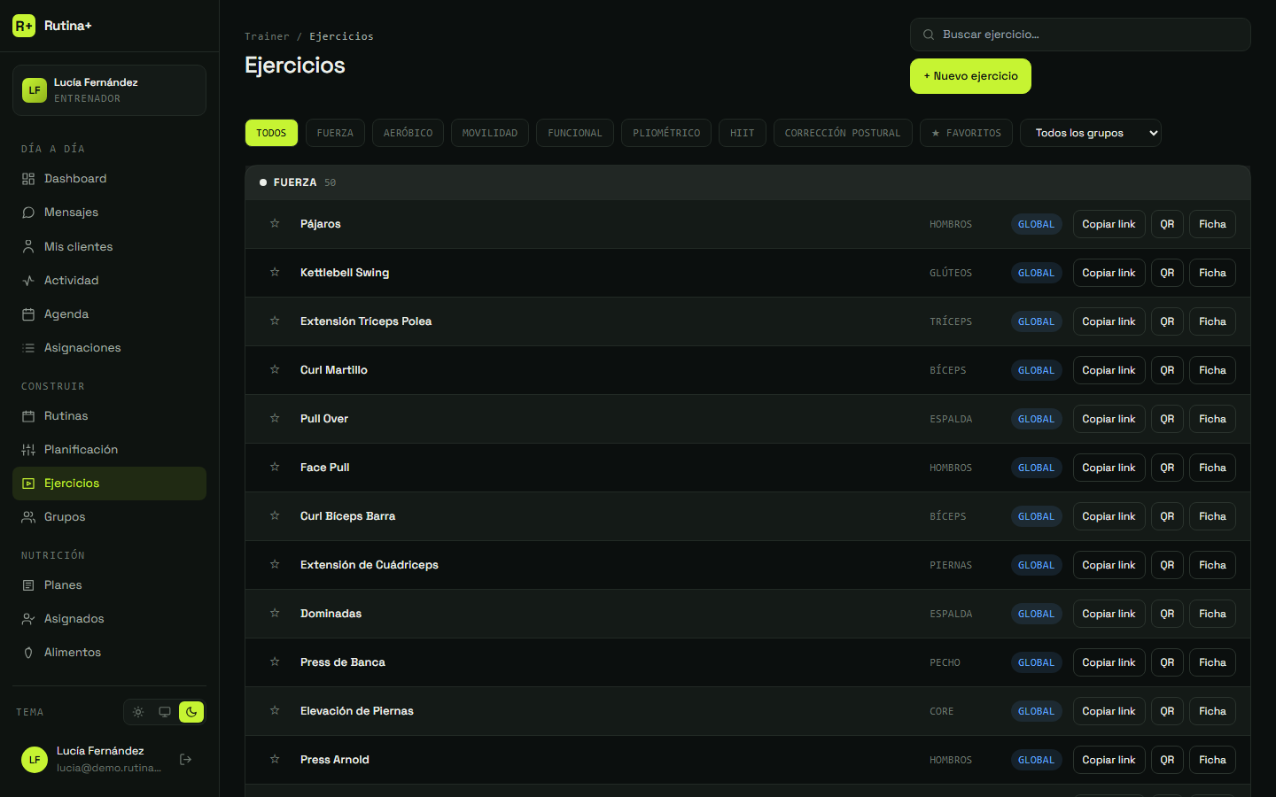Open Ficha for Elevación de Piernas
This screenshot has width=1276, height=797.
pyautogui.click(x=1212, y=711)
